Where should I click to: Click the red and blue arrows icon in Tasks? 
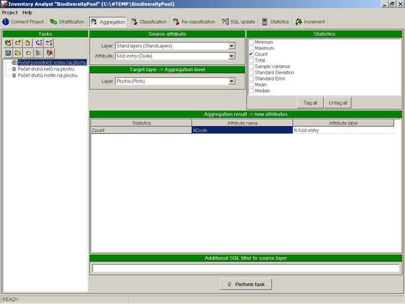(x=49, y=43)
